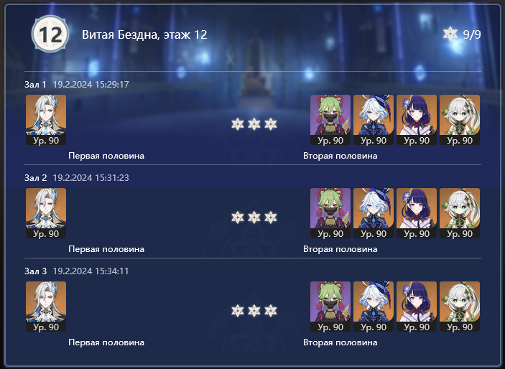Click the star icon beside 9/9
Viewport: 505px width, 369px height.
click(450, 34)
